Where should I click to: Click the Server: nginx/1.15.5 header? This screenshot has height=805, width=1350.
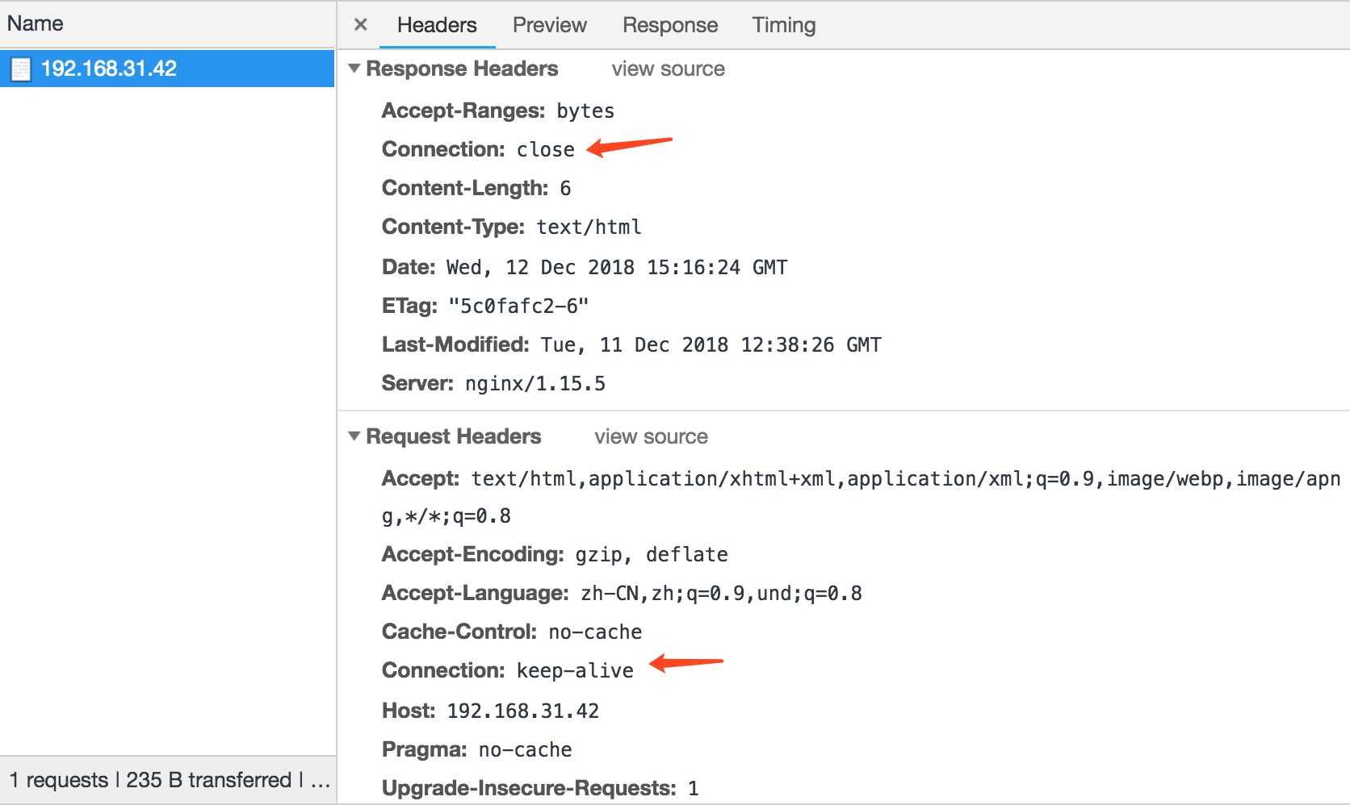(x=493, y=383)
